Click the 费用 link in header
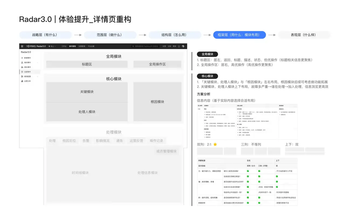The width and height of the screenshot is (345, 215). point(174,46)
